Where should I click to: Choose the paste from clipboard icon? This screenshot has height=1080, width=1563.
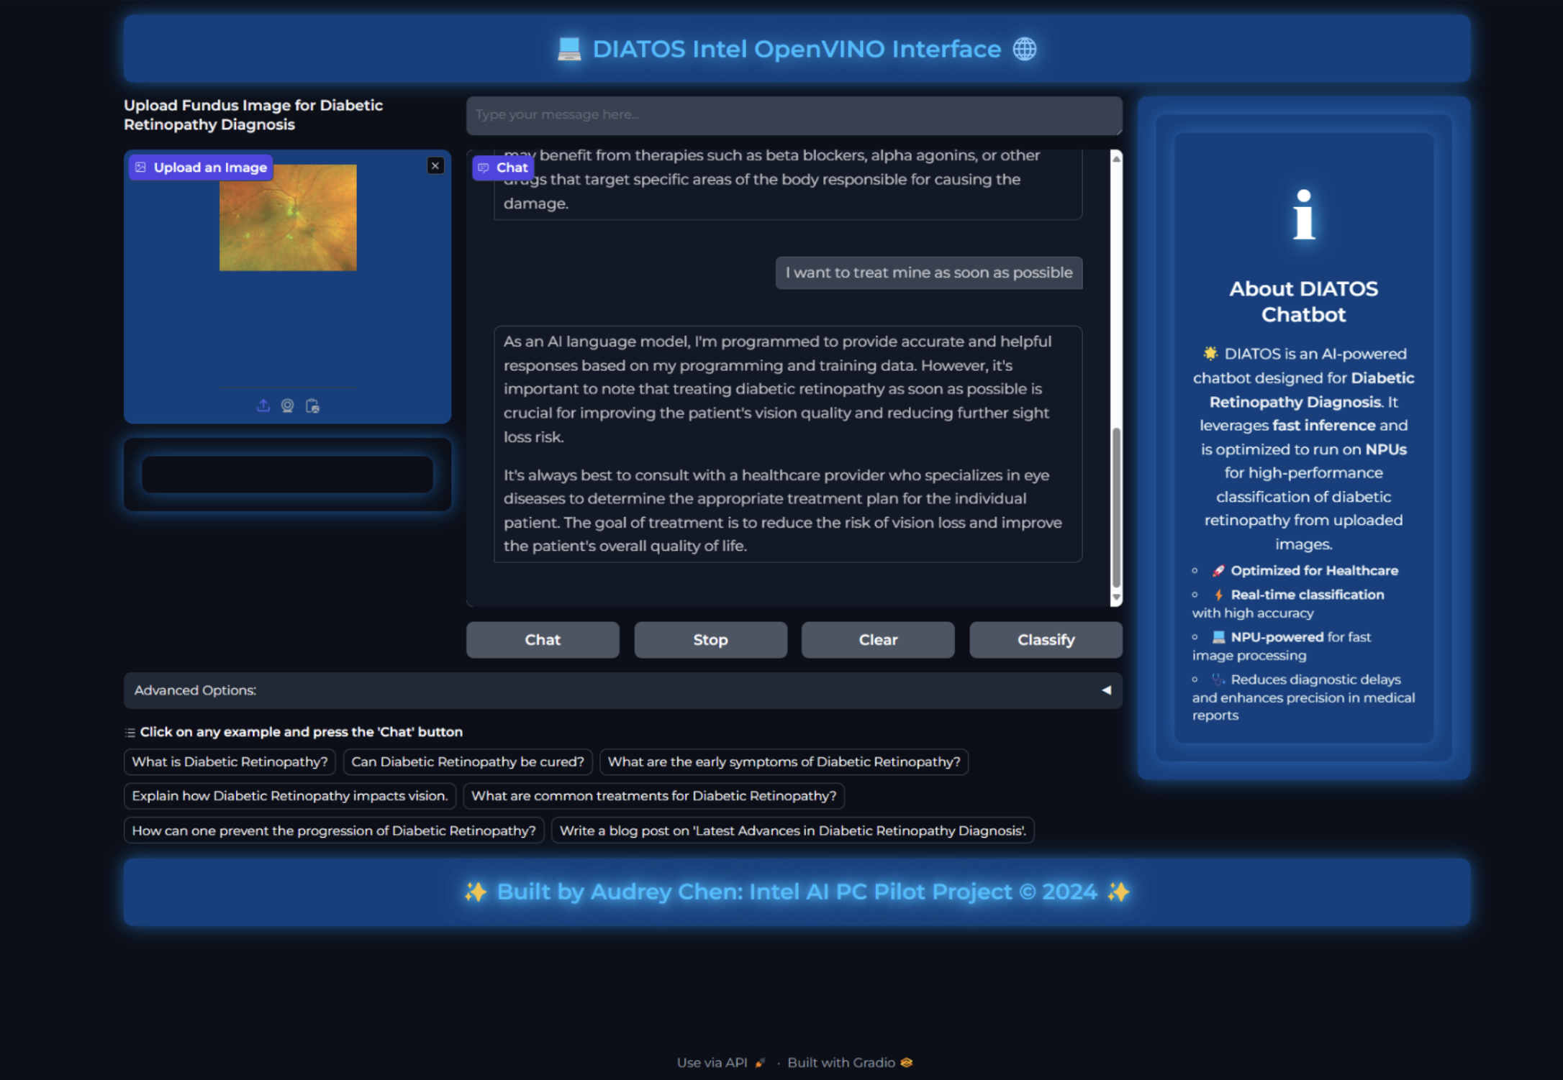pyautogui.click(x=312, y=406)
